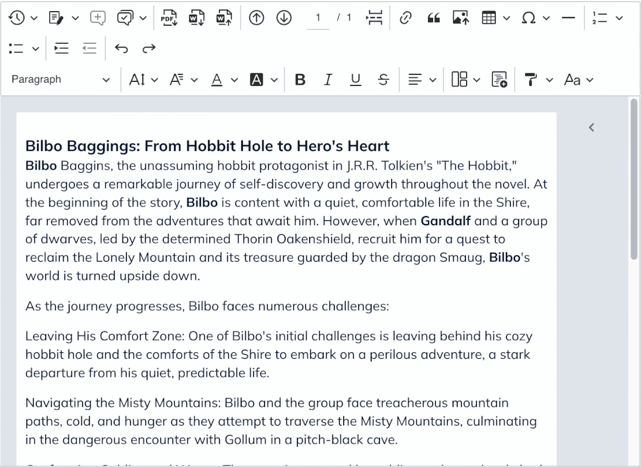Increase the indent level
Image resolution: width=641 pixels, height=467 pixels.
point(60,49)
